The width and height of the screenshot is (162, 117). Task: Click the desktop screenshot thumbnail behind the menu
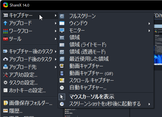point(158,45)
